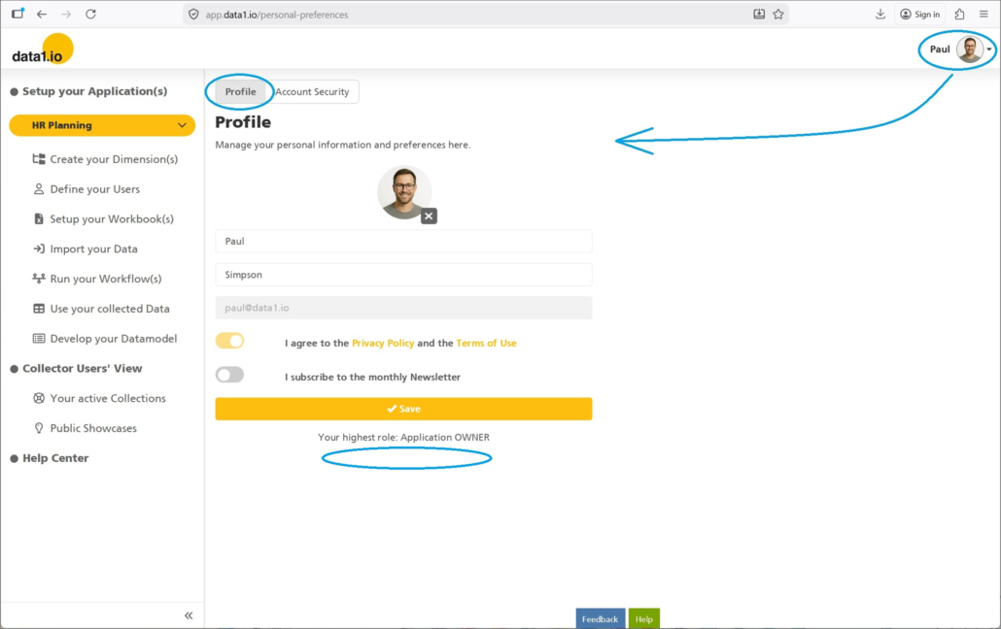Select the Profile tab
Image resolution: width=1001 pixels, height=629 pixels.
click(240, 92)
